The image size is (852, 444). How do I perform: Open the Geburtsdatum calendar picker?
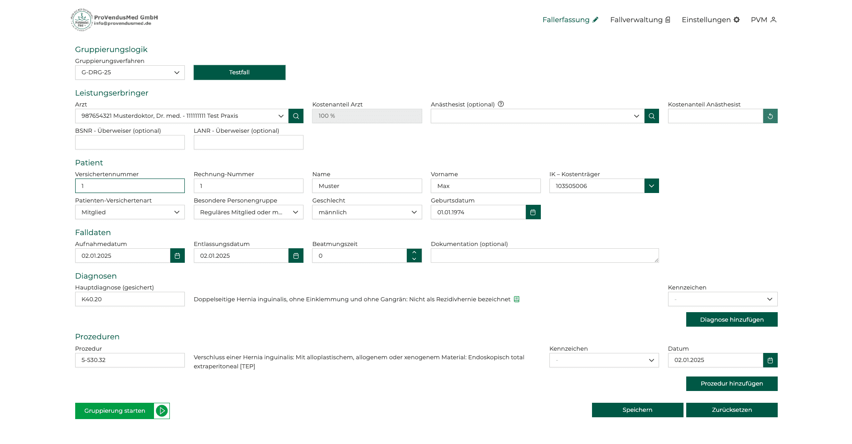click(x=533, y=212)
